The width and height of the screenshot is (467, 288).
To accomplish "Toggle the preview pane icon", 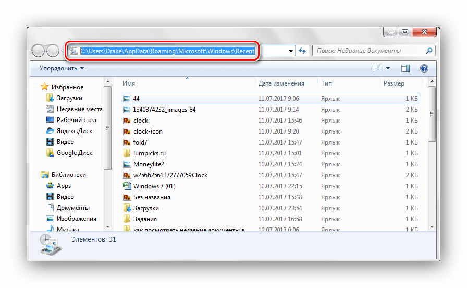I will tap(405, 68).
